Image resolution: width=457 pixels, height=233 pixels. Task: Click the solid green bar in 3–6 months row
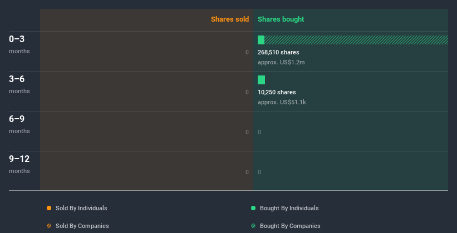coord(261,80)
